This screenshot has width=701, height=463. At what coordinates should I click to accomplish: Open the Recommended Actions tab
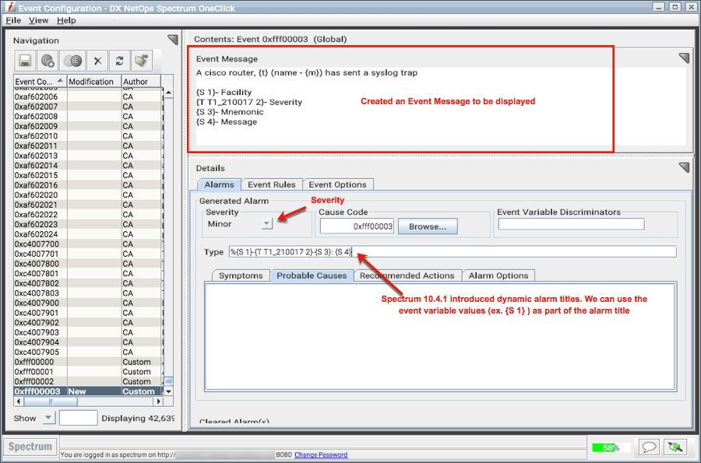(407, 275)
